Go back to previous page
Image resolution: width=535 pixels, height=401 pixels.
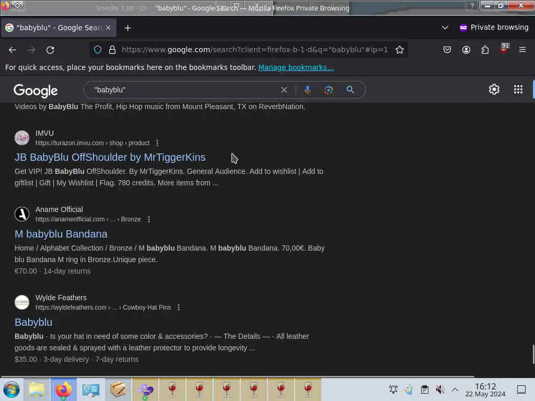[13, 50]
